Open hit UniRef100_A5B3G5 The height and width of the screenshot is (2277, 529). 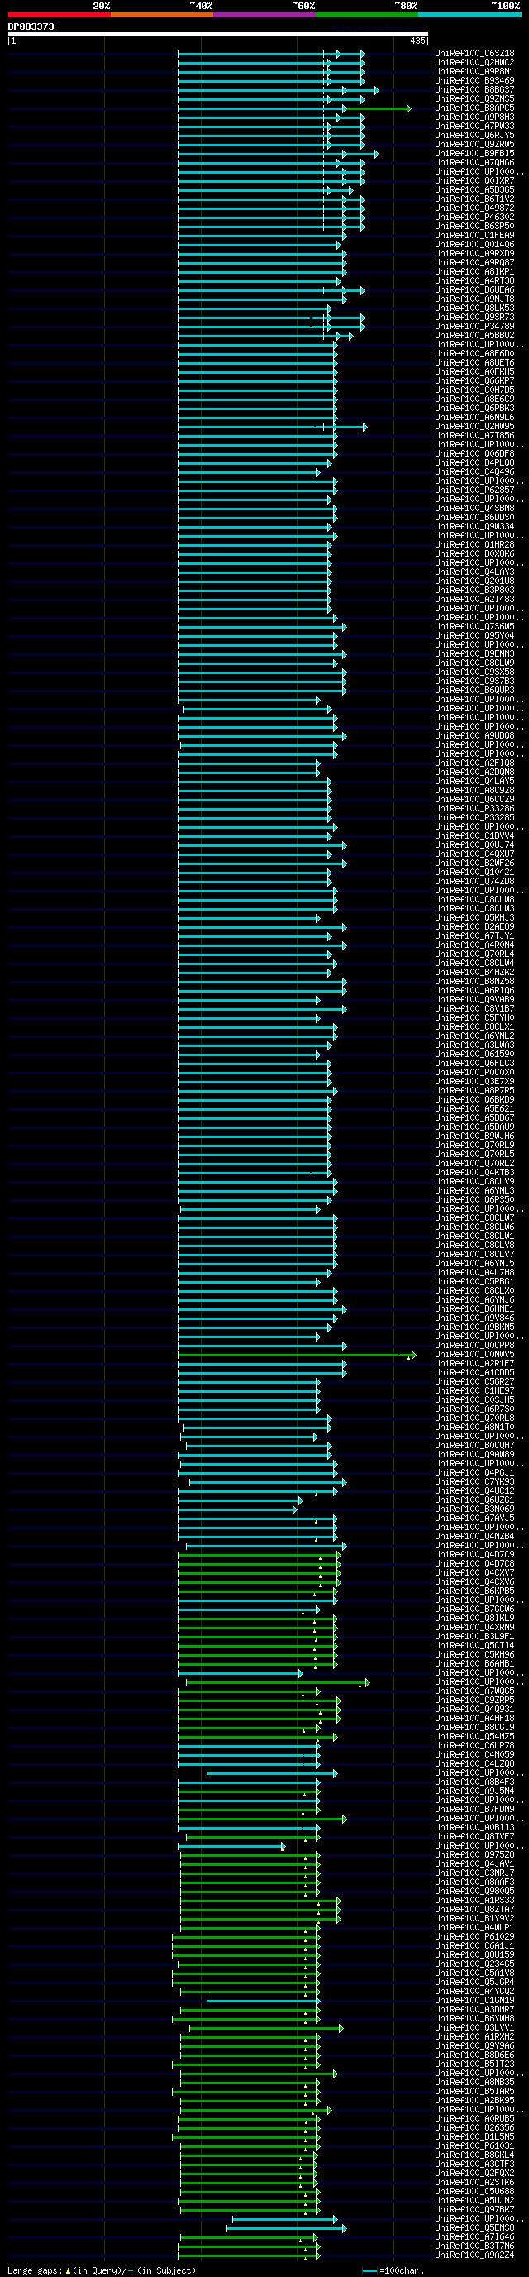(x=474, y=190)
